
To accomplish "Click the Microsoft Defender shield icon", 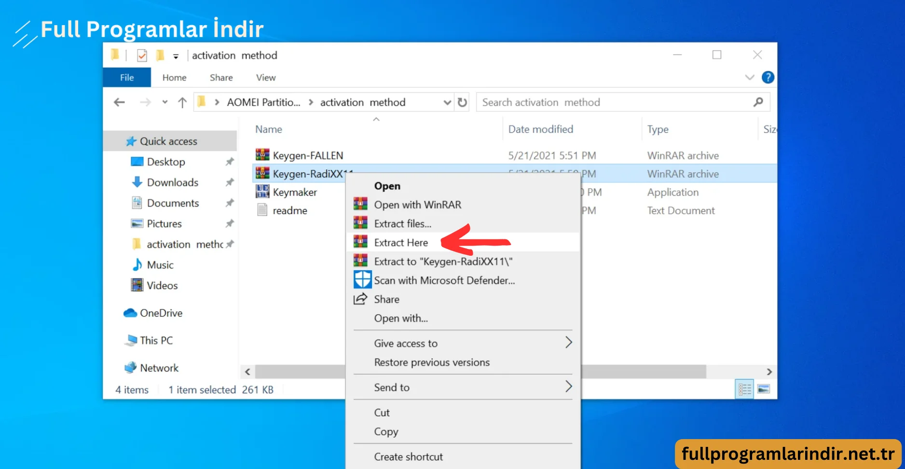I will (x=363, y=280).
